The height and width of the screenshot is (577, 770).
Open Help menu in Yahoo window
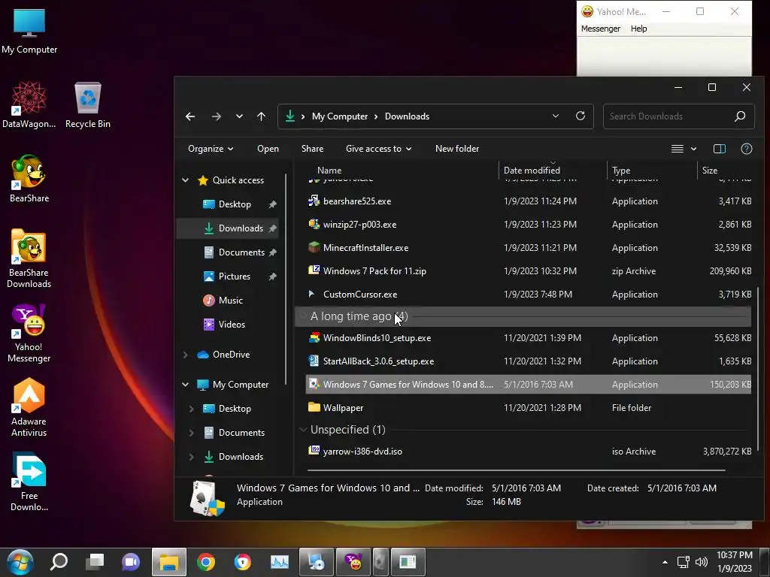pyautogui.click(x=638, y=29)
